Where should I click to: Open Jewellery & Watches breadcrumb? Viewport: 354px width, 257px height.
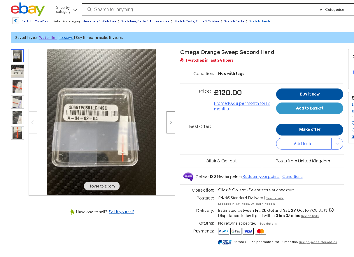[99, 21]
